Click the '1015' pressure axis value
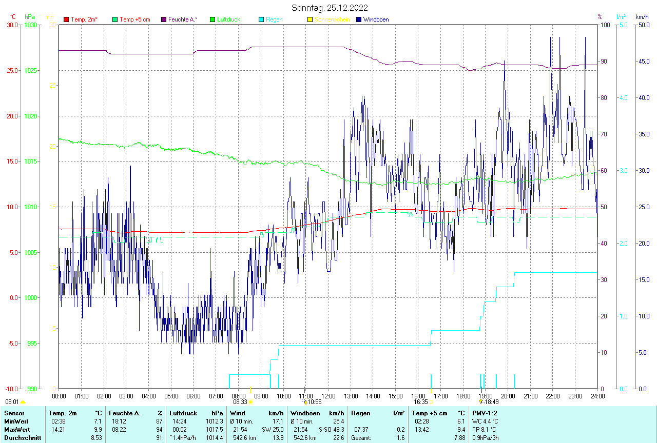657x443 pixels. tap(31, 162)
